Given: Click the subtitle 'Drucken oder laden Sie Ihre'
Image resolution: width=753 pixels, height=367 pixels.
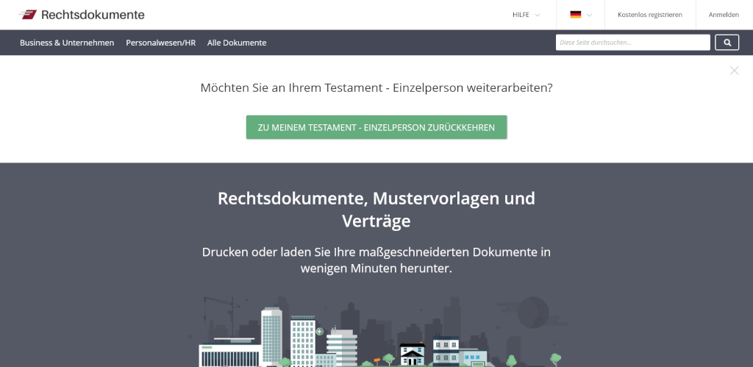Looking at the screenshot, I should click(376, 260).
